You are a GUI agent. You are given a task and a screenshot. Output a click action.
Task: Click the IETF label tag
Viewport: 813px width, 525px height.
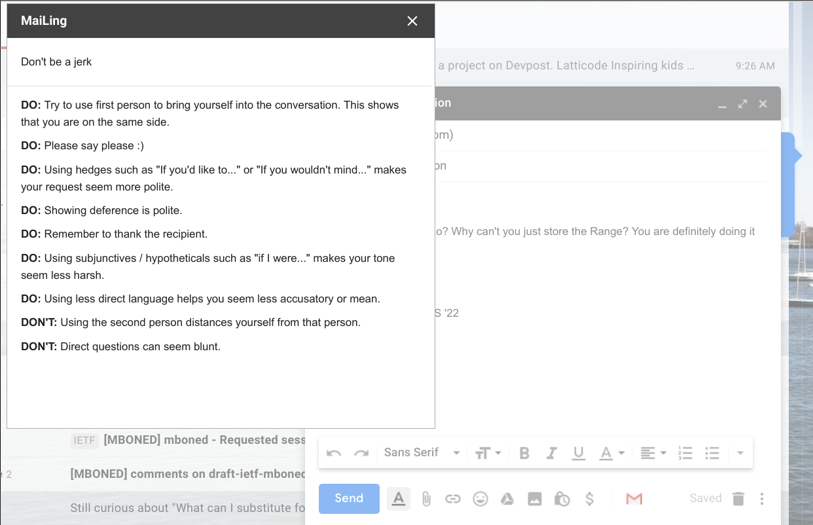(84, 440)
